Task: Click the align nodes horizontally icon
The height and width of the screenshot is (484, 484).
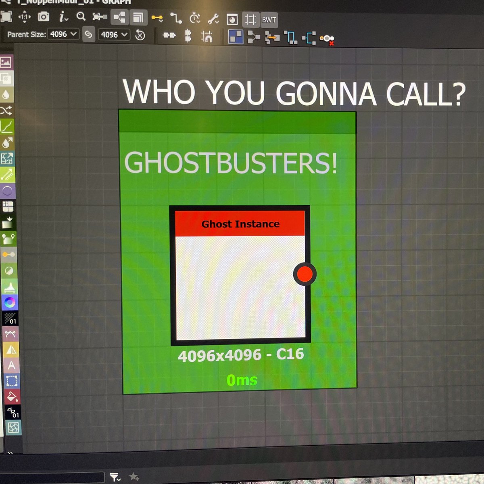Action: 169,35
